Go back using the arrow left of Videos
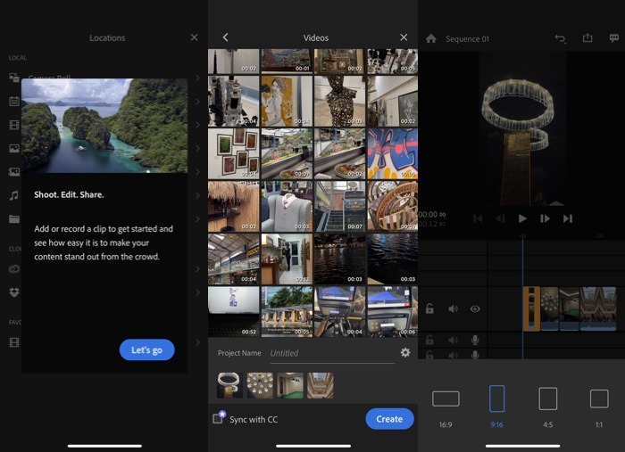Image resolution: width=625 pixels, height=452 pixels. pos(226,37)
